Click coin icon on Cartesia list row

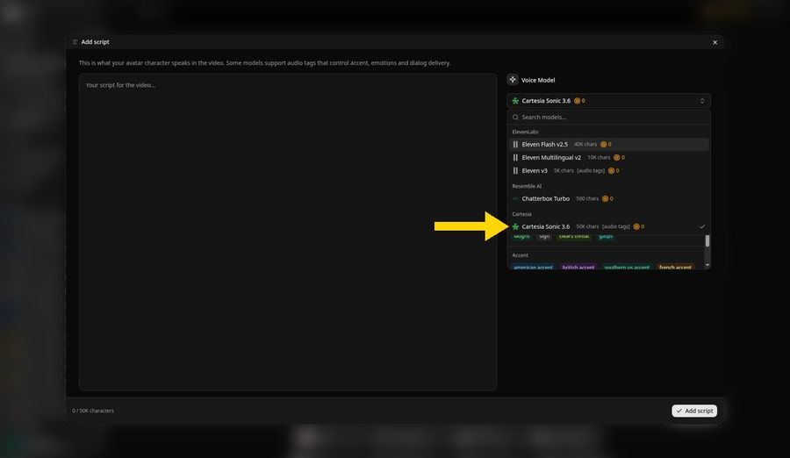point(636,226)
